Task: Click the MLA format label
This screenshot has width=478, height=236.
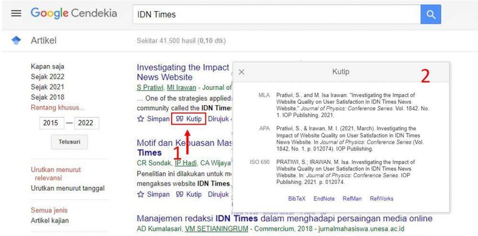Action: [264, 95]
